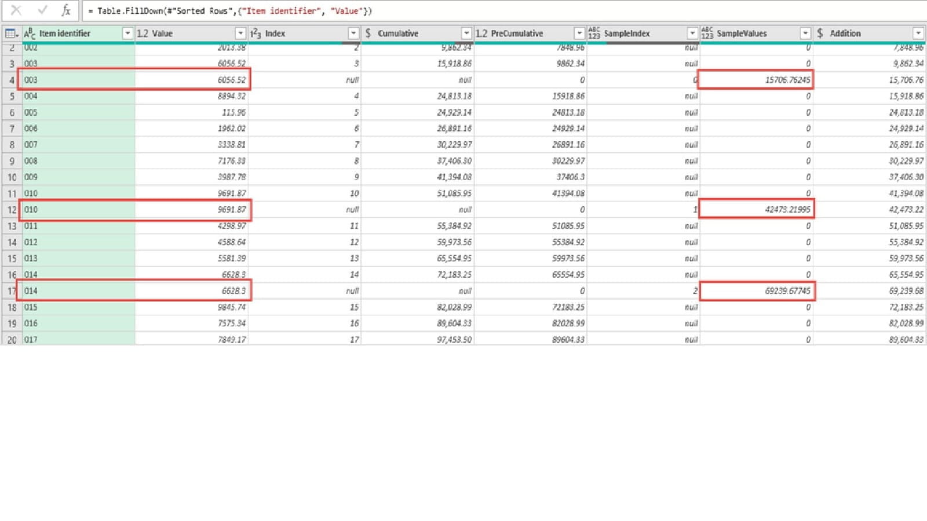The width and height of the screenshot is (927, 521).
Task: Click the checkmark to confirm the formula
Action: click(x=42, y=10)
